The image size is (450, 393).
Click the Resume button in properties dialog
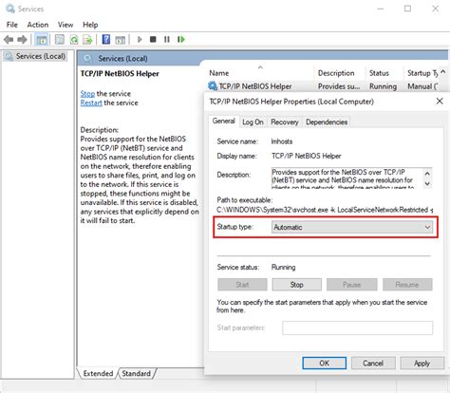click(x=407, y=285)
